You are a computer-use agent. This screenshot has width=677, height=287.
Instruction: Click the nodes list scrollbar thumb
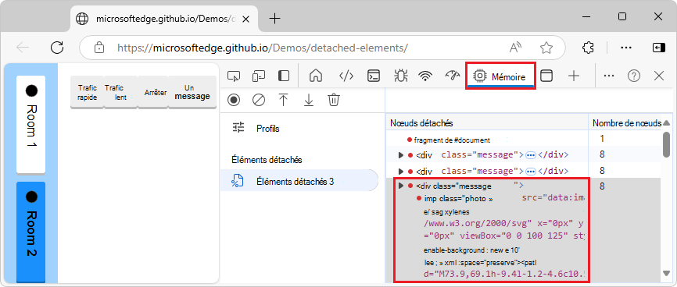coord(667,145)
